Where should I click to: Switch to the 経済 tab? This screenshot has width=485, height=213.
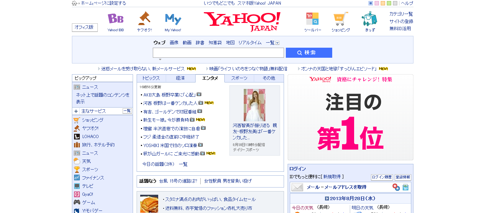pos(180,78)
